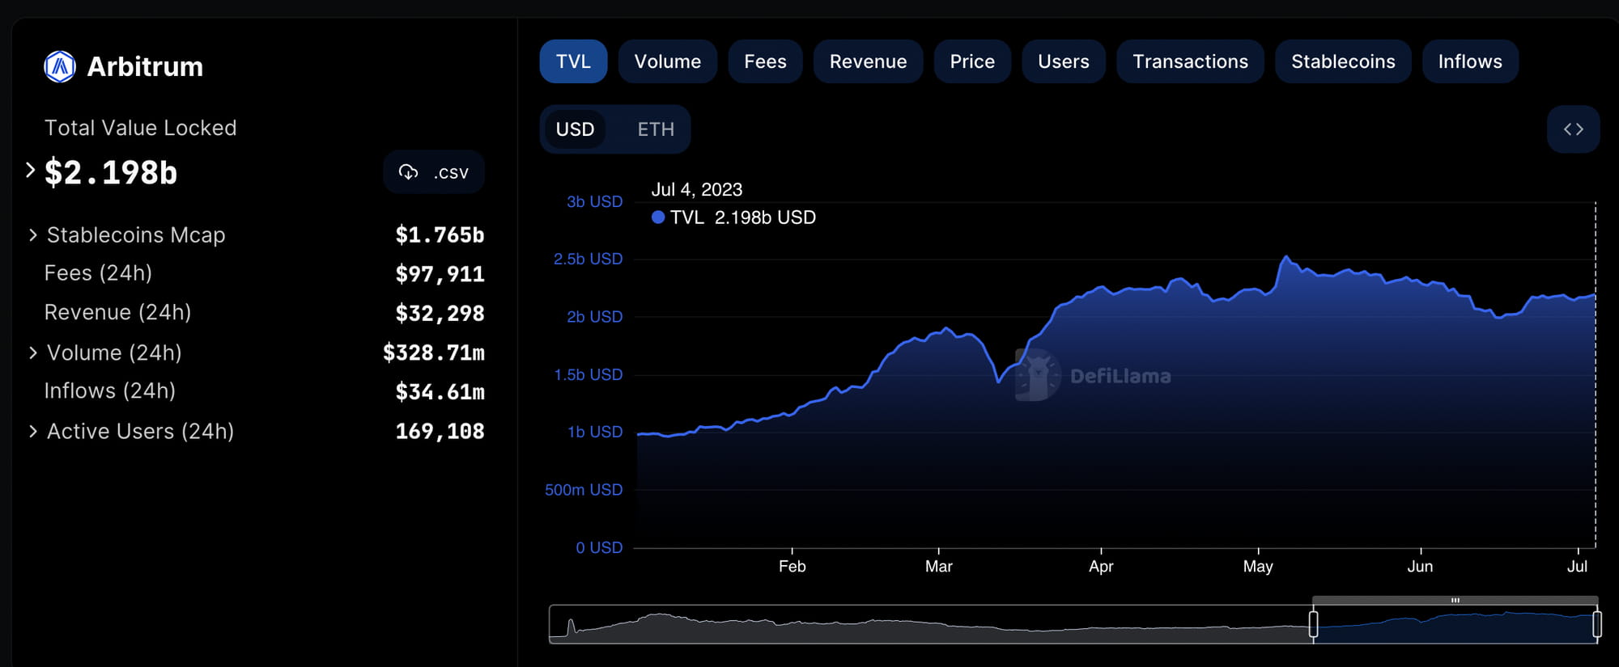Click the $1.765b stablecoins value

tap(440, 235)
